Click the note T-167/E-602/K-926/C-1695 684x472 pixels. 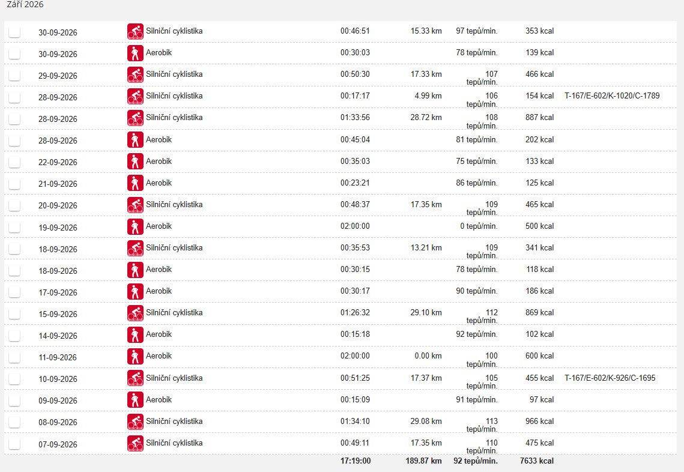[x=610, y=378]
